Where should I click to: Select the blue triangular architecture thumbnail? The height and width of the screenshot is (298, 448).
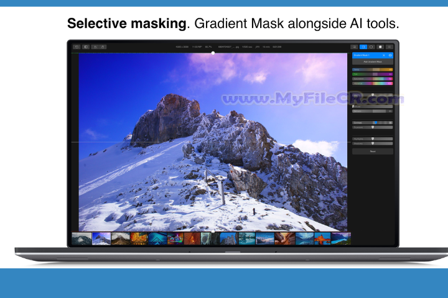coord(157,238)
